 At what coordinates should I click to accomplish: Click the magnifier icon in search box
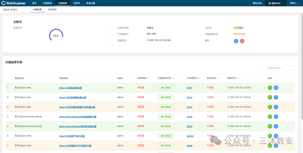click(x=266, y=68)
